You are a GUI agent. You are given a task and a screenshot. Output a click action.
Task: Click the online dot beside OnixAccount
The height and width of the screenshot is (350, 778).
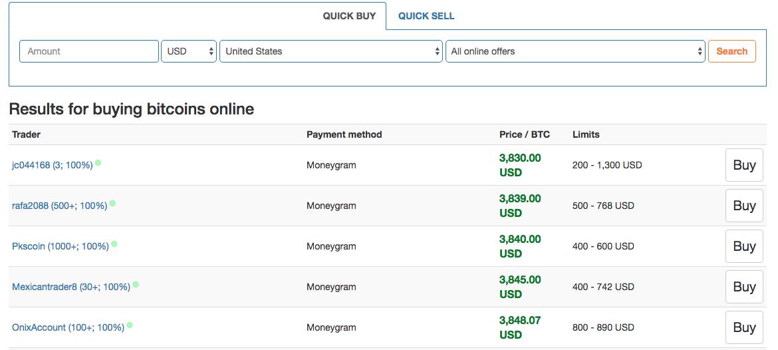130,325
